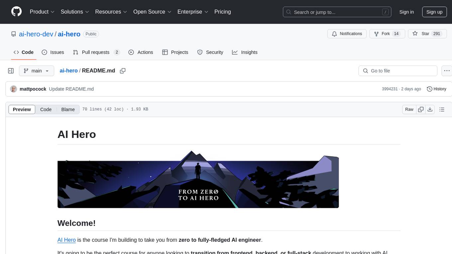Screen dimensions: 452x254
Task: Expand the Enterprise menu
Action: click(x=193, y=12)
